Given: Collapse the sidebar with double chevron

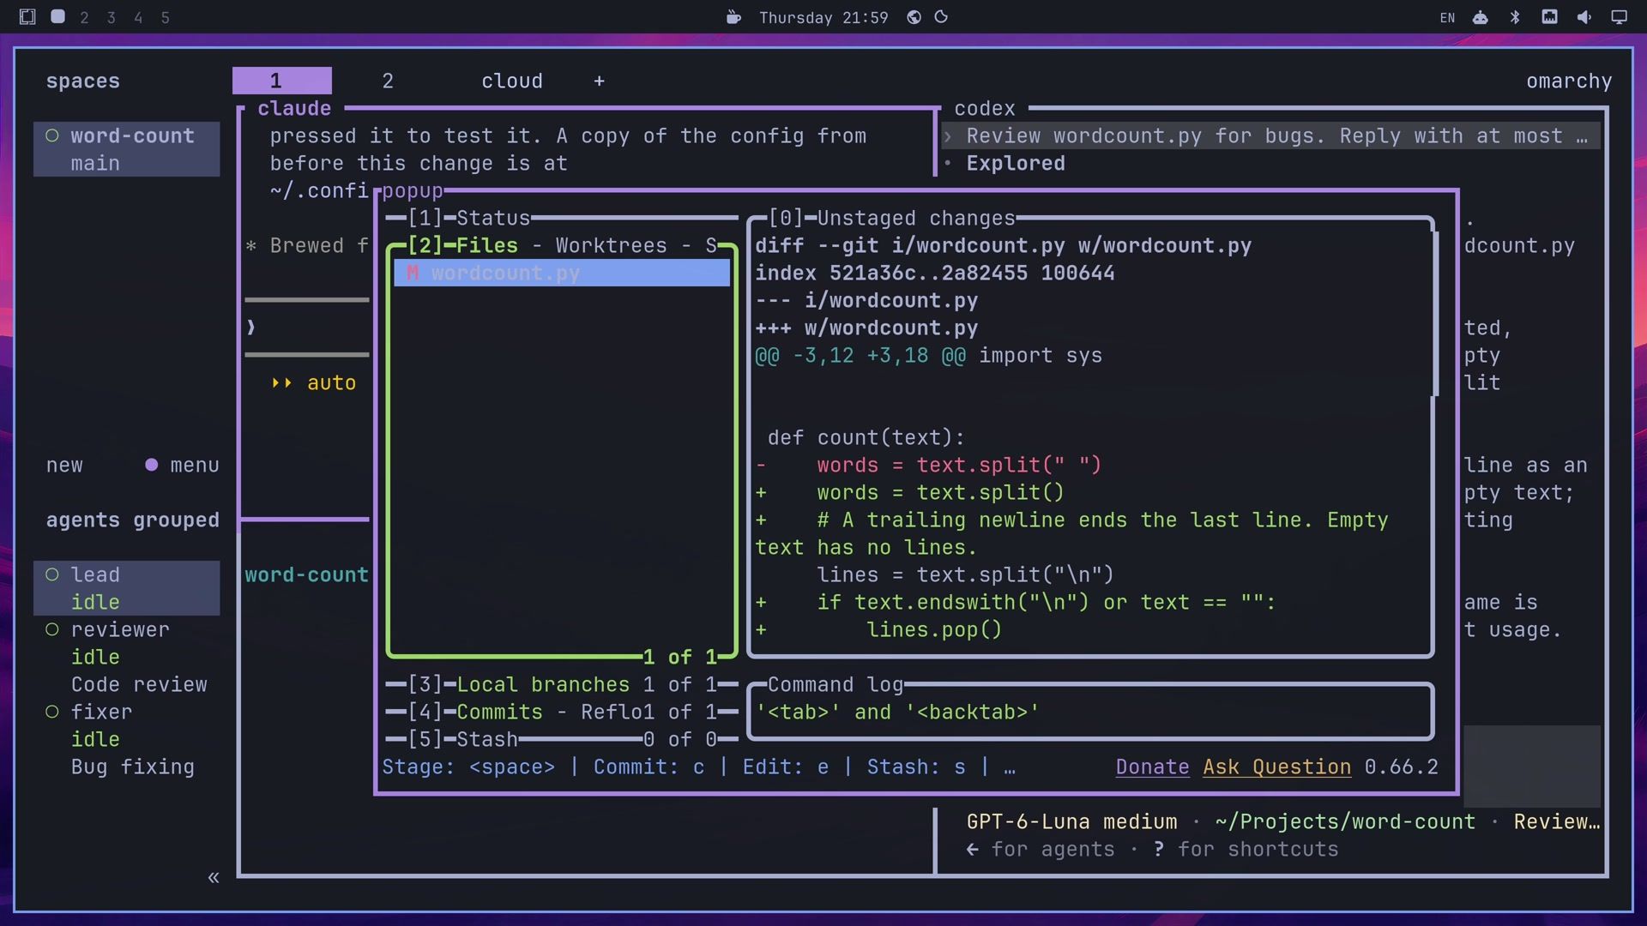Looking at the screenshot, I should [214, 877].
